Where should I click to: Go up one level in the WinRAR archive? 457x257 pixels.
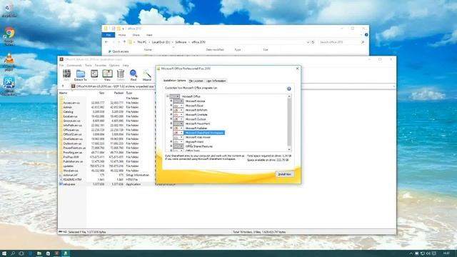coord(63,86)
